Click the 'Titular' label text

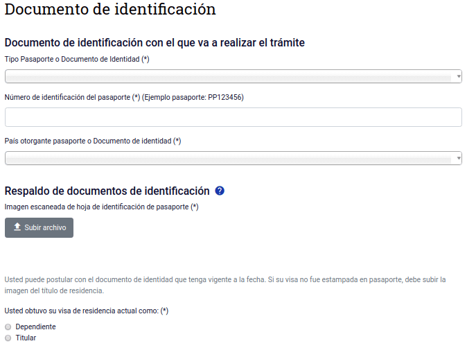tap(26, 338)
